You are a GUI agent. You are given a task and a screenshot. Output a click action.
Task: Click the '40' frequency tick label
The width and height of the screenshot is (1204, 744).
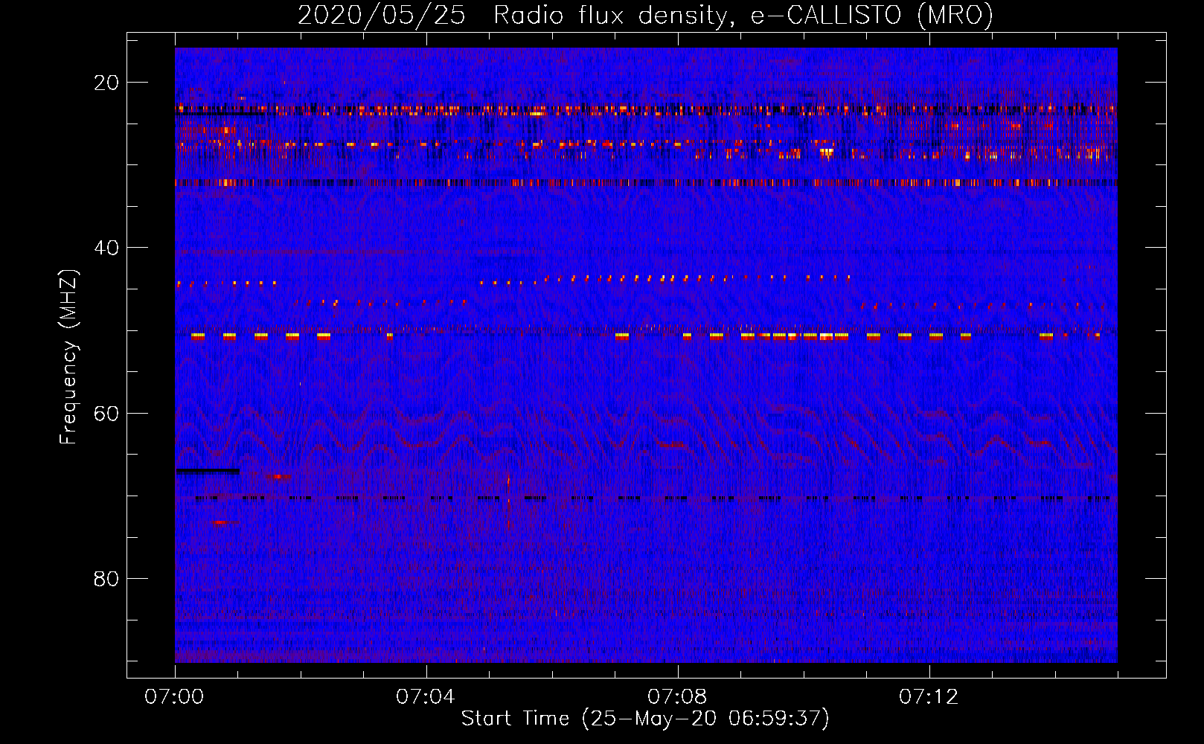pos(106,248)
